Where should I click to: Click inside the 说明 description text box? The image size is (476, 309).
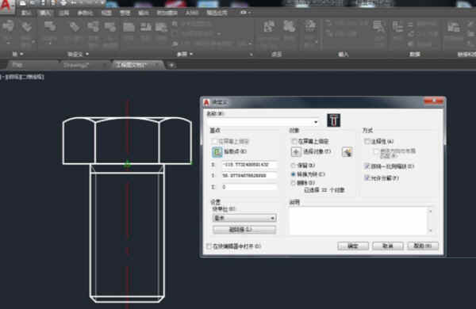click(359, 221)
